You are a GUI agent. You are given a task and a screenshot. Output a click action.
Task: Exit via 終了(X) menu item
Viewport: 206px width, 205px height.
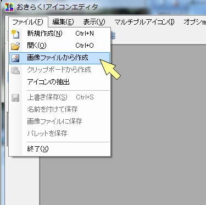pos(60,149)
